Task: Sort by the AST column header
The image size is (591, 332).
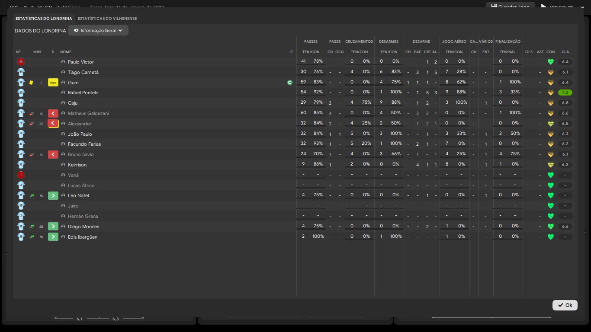Action: point(540,52)
